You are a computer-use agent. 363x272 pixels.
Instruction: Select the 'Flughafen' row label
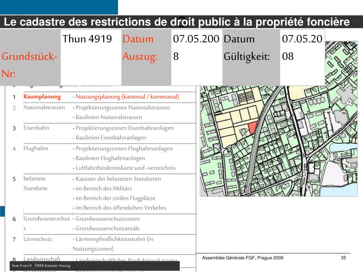tap(36, 148)
